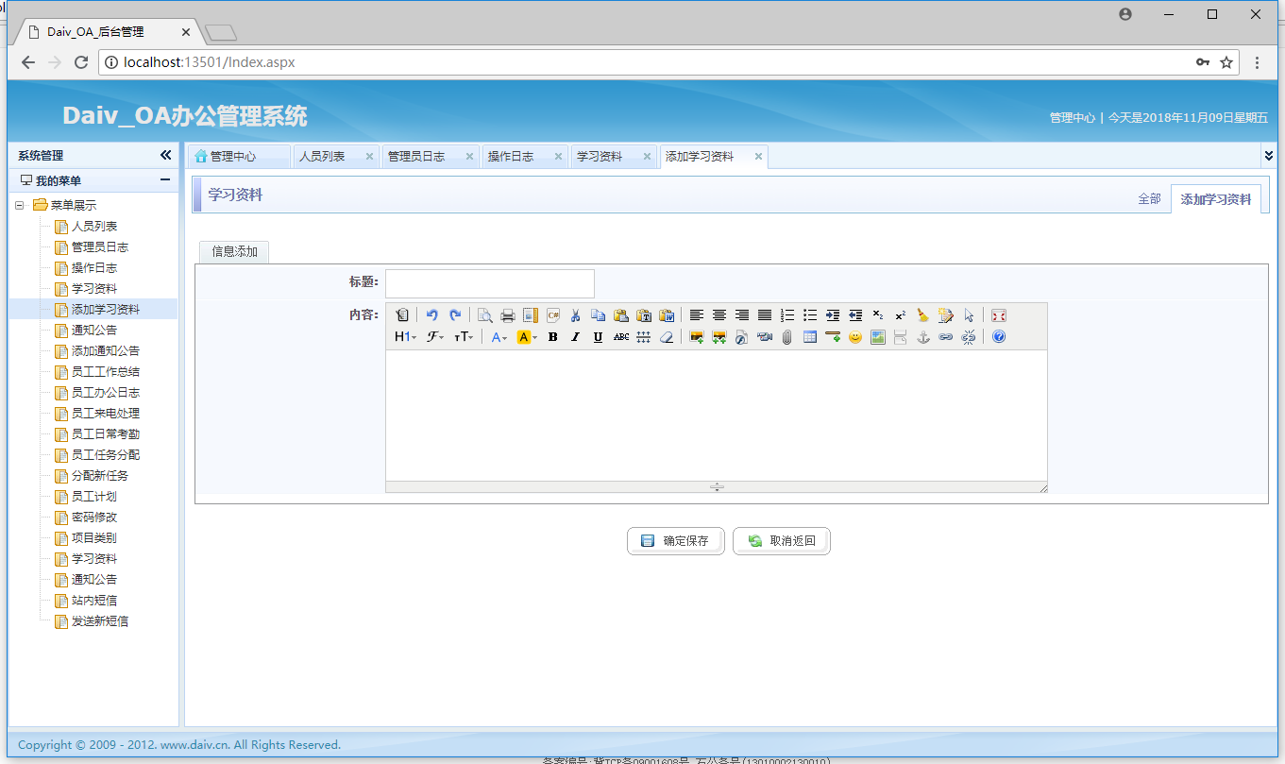Paste as plain text (clipboard T icon)
This screenshot has width=1285, height=764.
click(x=644, y=315)
